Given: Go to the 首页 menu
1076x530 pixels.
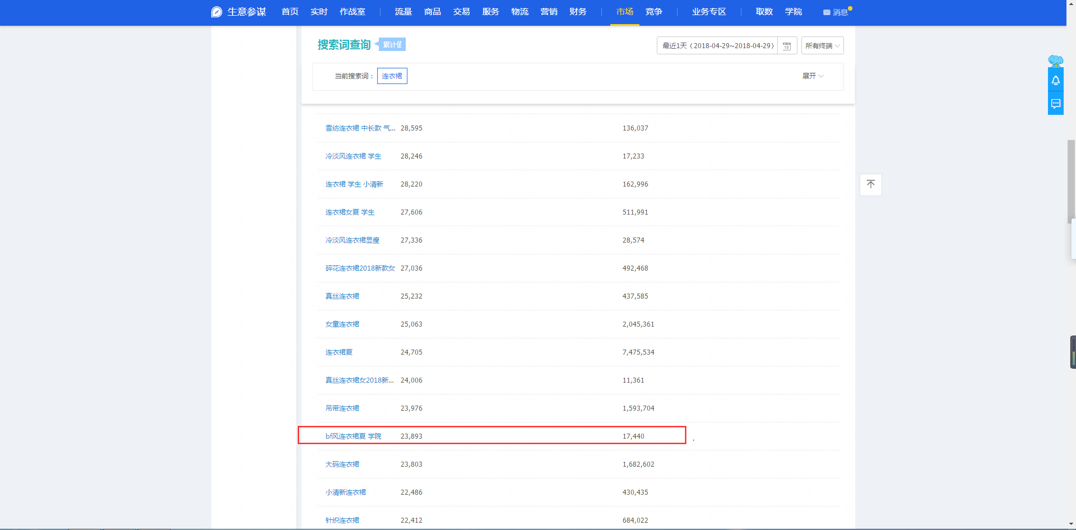Looking at the screenshot, I should coord(290,12).
